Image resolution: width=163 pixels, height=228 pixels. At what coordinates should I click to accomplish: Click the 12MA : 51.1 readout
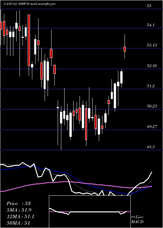tap(20, 217)
